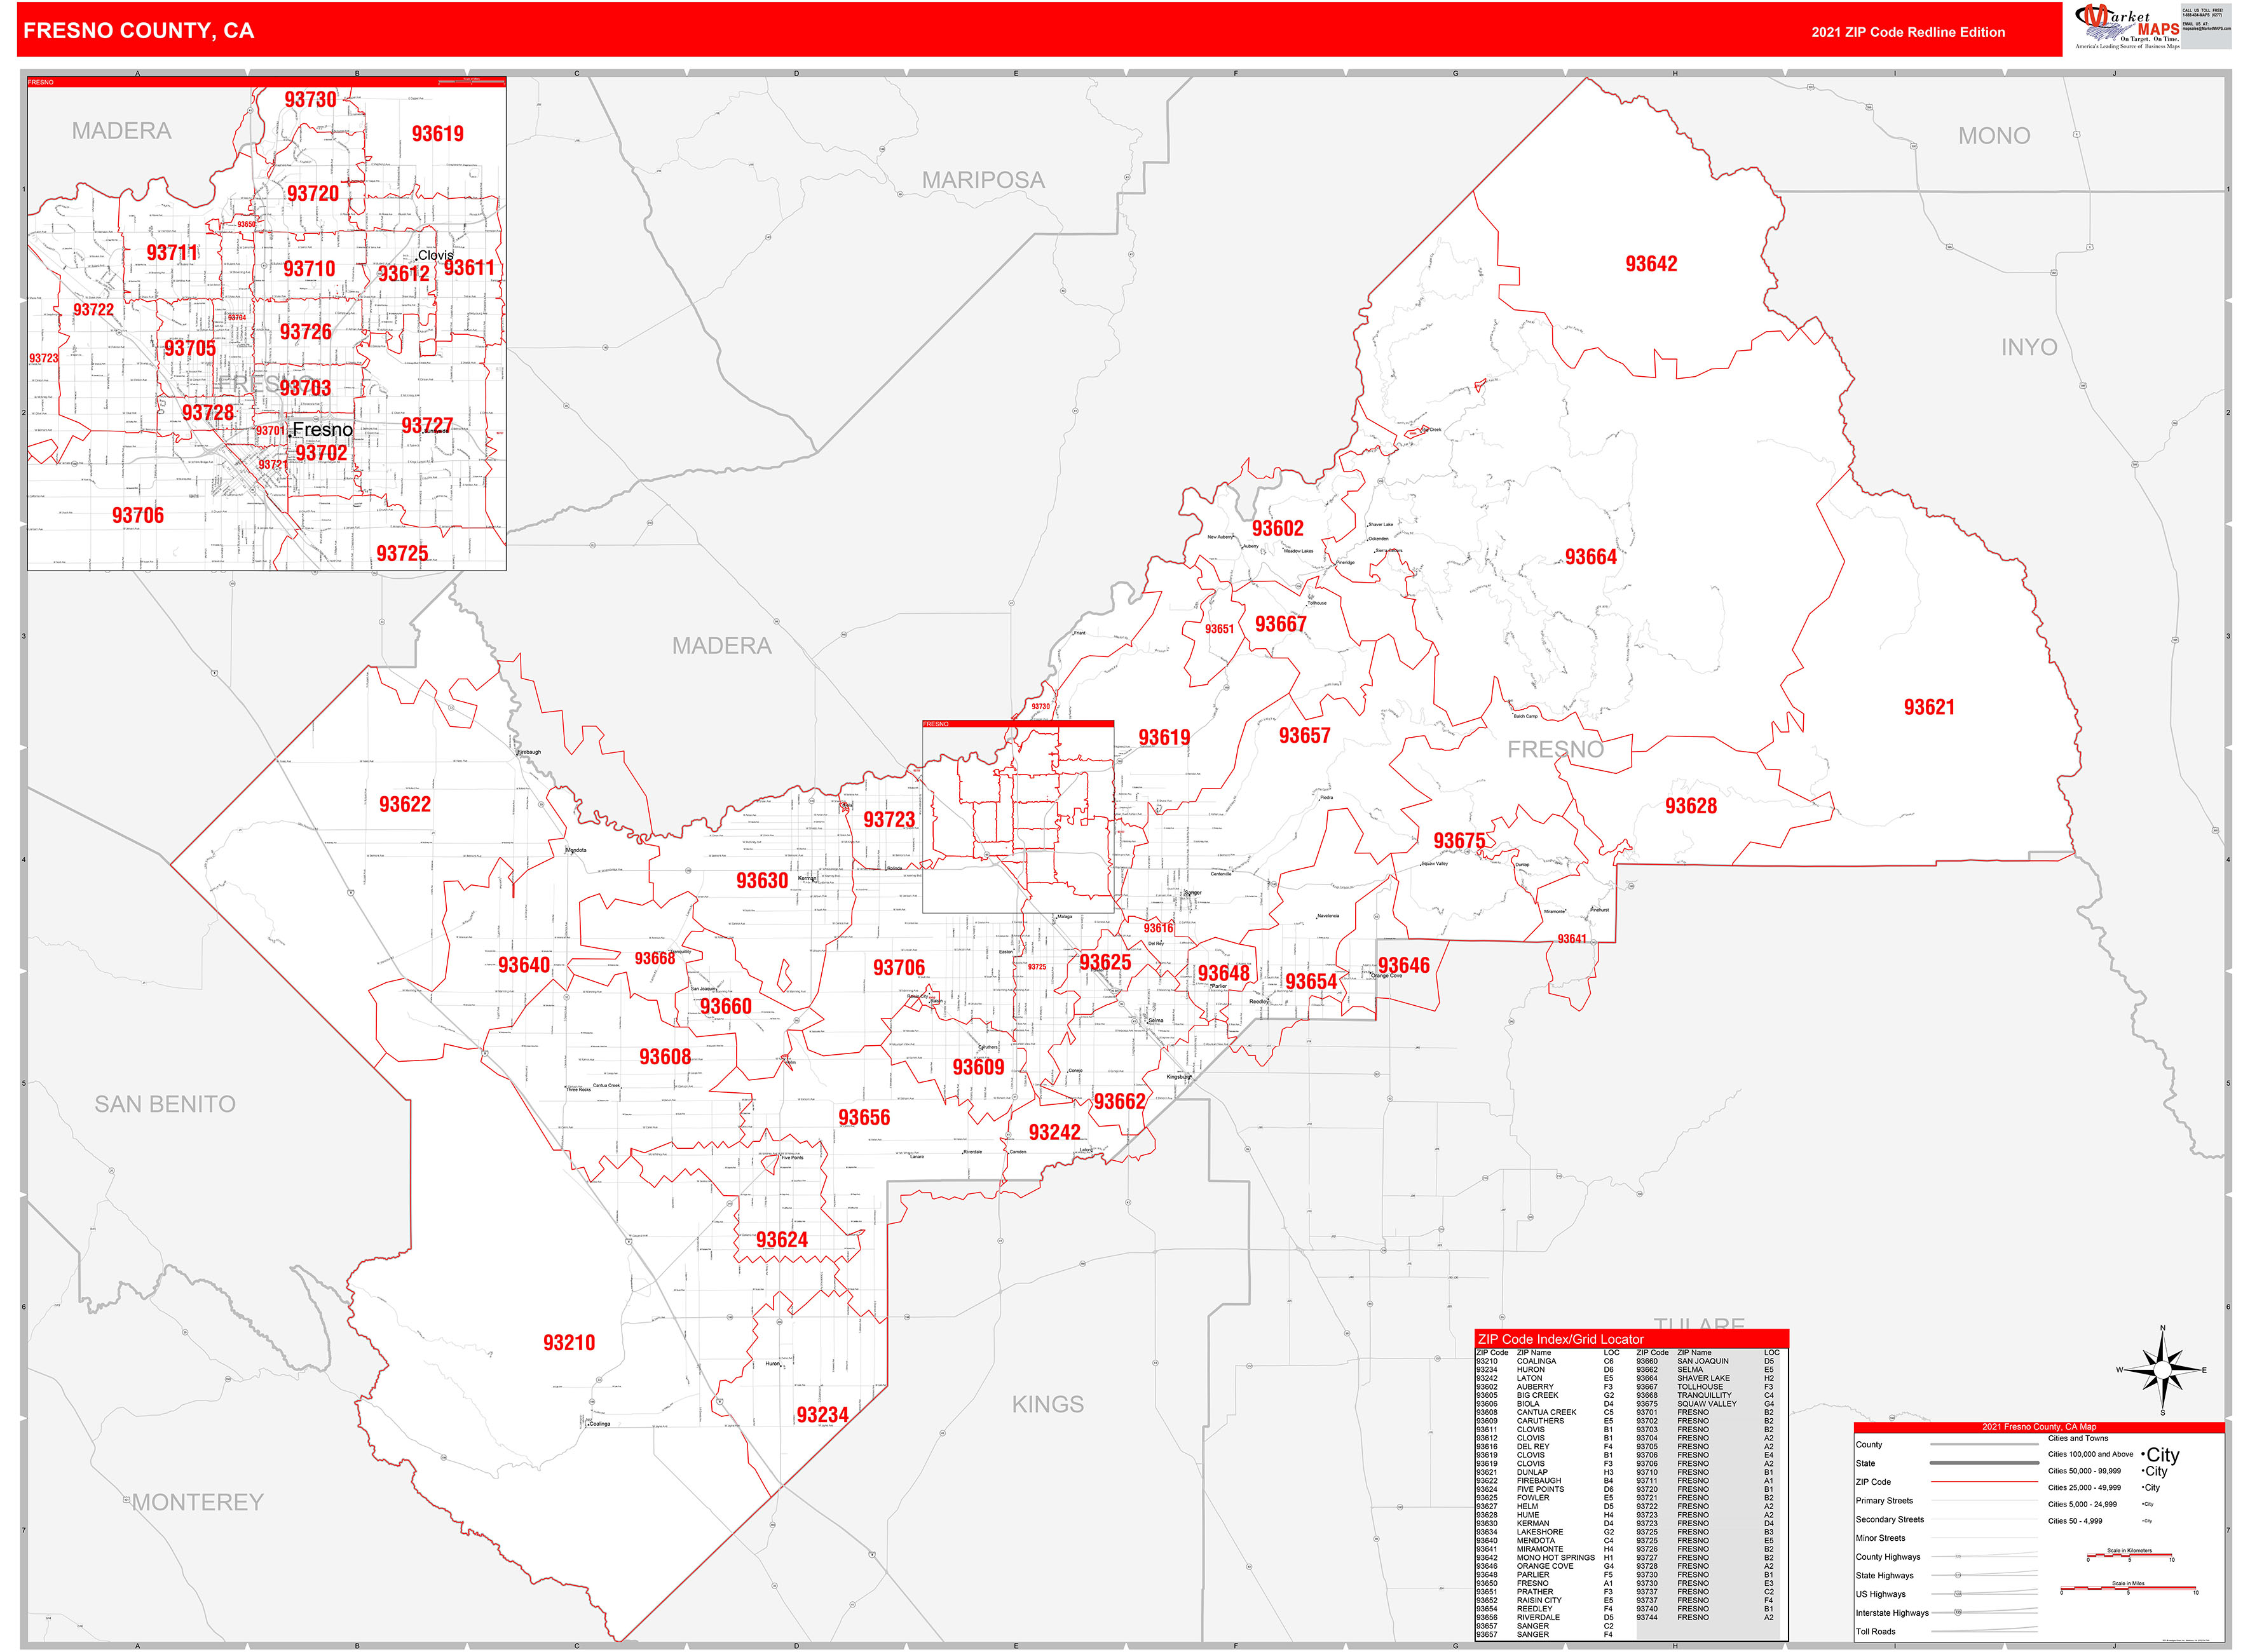Click the State Highways marker symbol in legend

tap(1958, 1575)
